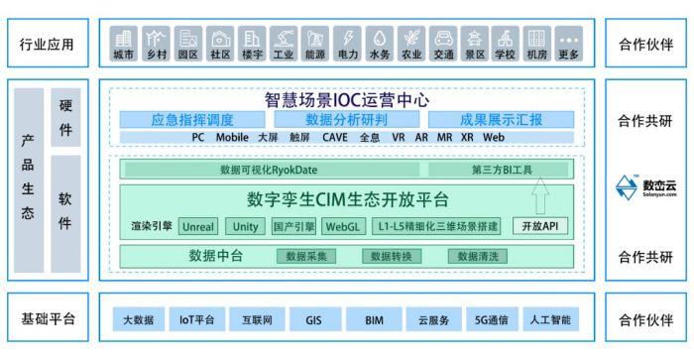Select the 应急指挥调度 tab

click(x=192, y=120)
